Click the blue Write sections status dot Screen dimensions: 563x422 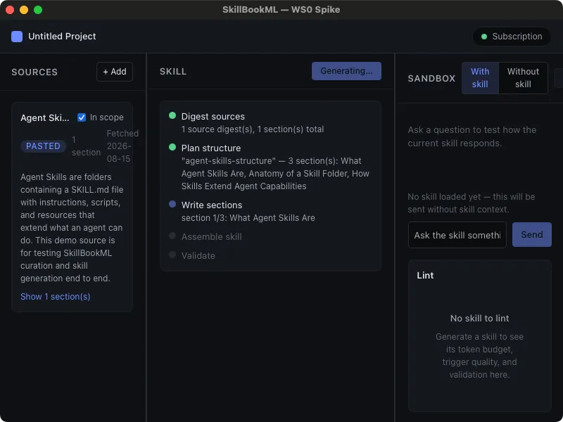pos(172,204)
